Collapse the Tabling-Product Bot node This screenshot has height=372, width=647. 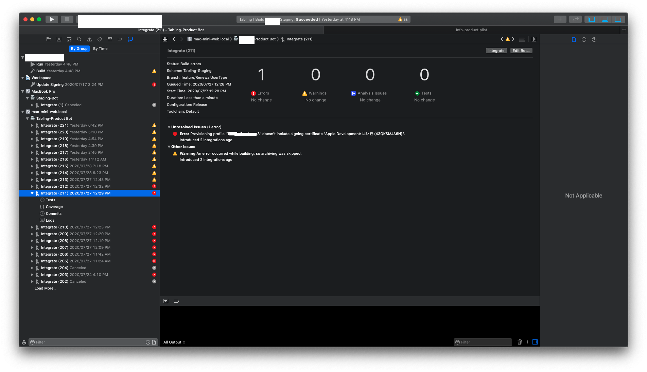(x=28, y=118)
